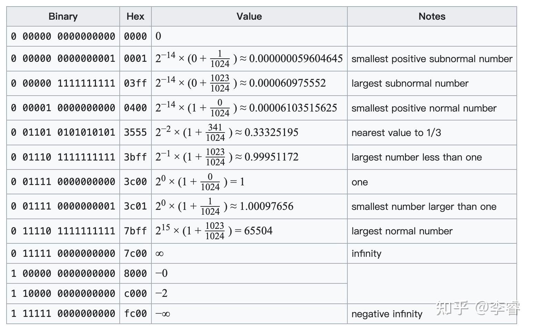Click the 'smallest positive subnormal number' note

pos(432,59)
